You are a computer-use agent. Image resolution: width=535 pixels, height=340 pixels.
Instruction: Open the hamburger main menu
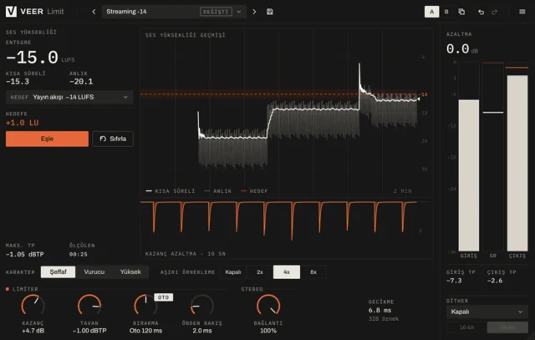point(522,12)
